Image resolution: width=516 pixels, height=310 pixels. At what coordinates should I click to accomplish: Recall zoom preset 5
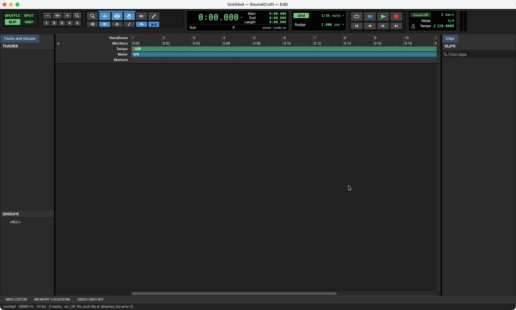(78, 23)
